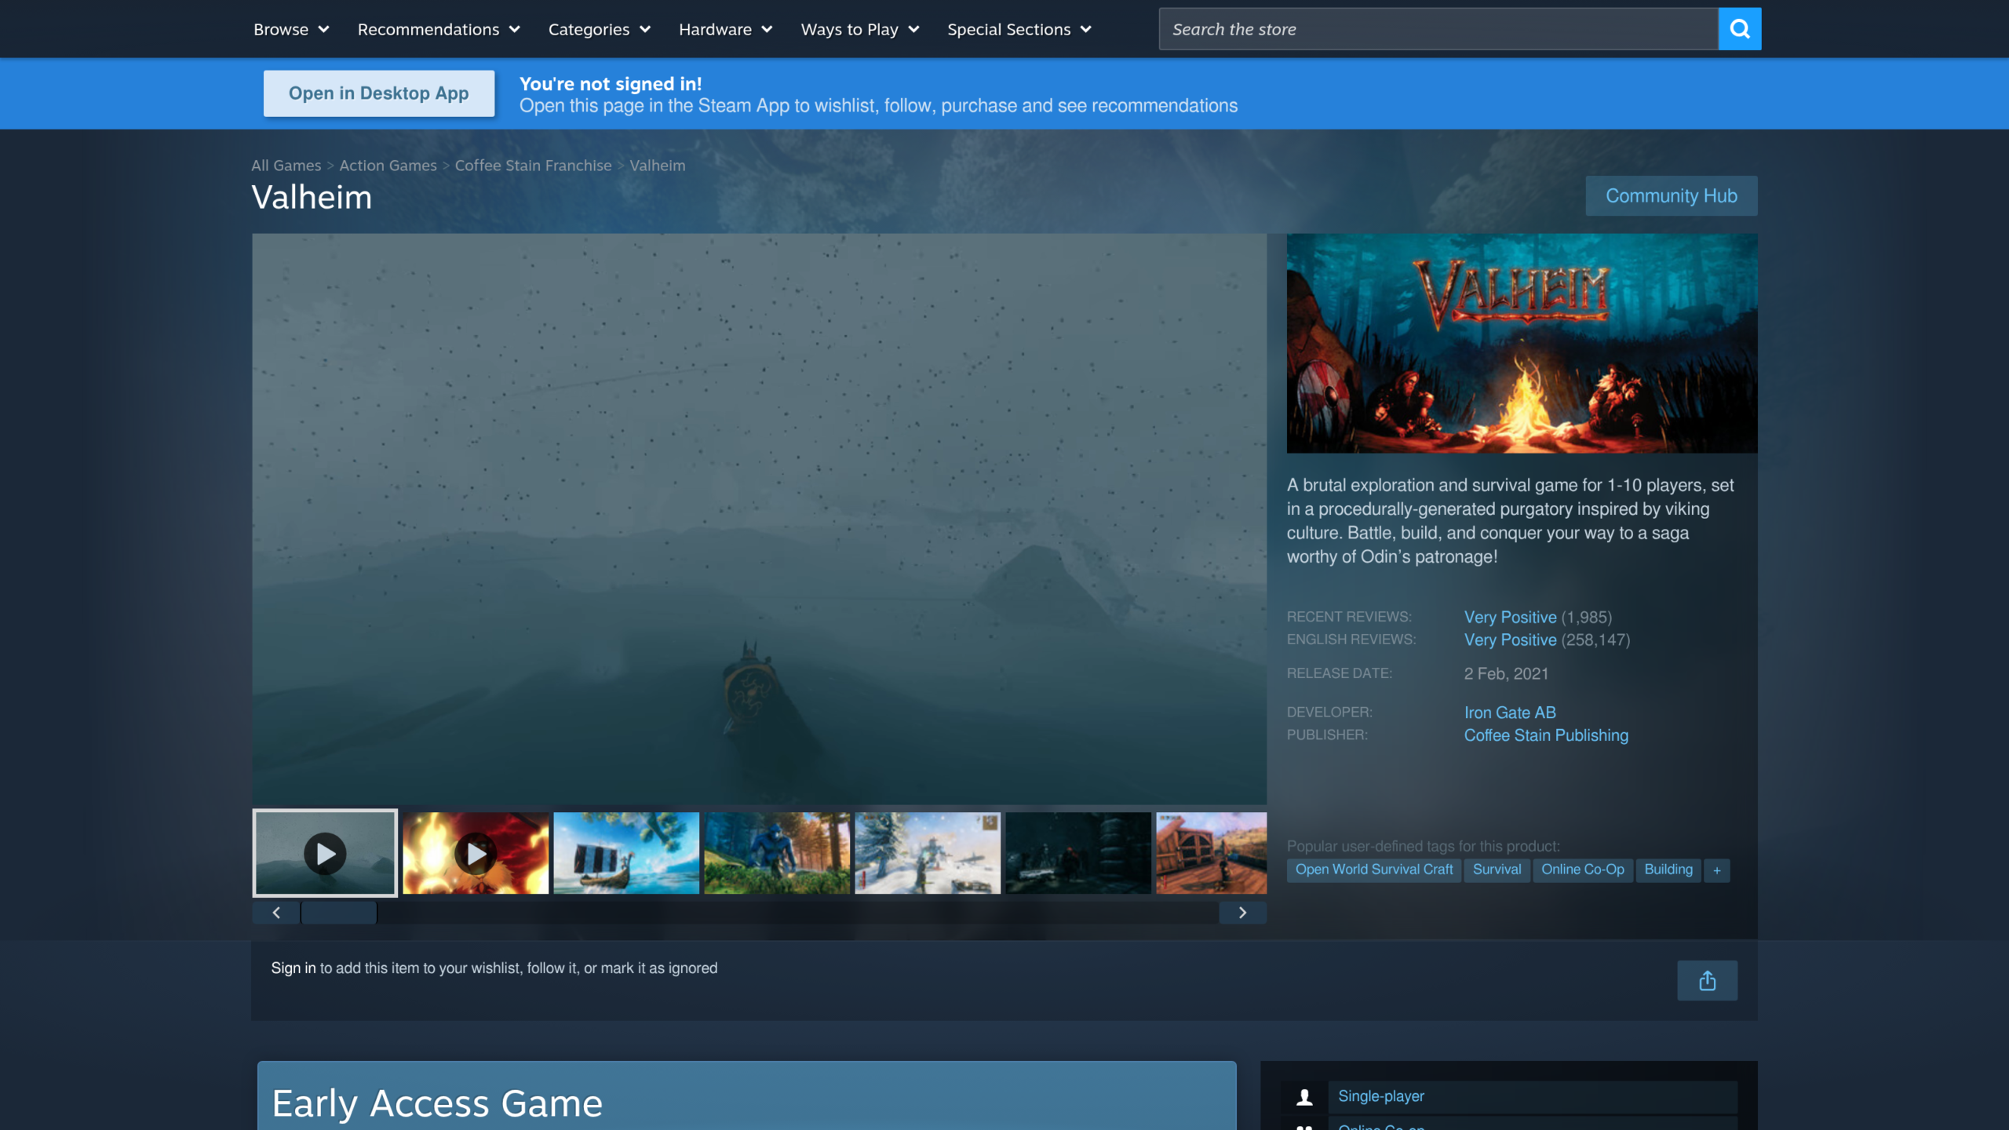Focus the Search the store field
The width and height of the screenshot is (2009, 1130).
pos(1438,29)
